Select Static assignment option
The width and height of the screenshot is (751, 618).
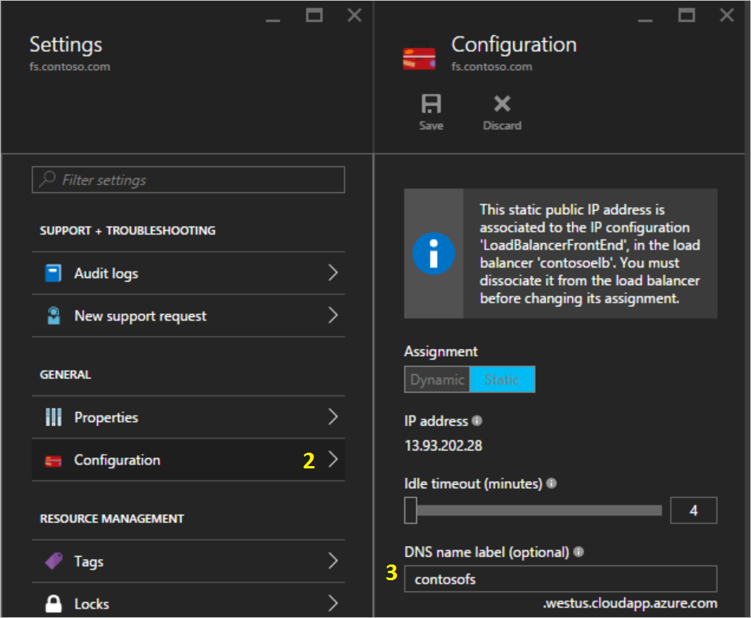pyautogui.click(x=502, y=379)
